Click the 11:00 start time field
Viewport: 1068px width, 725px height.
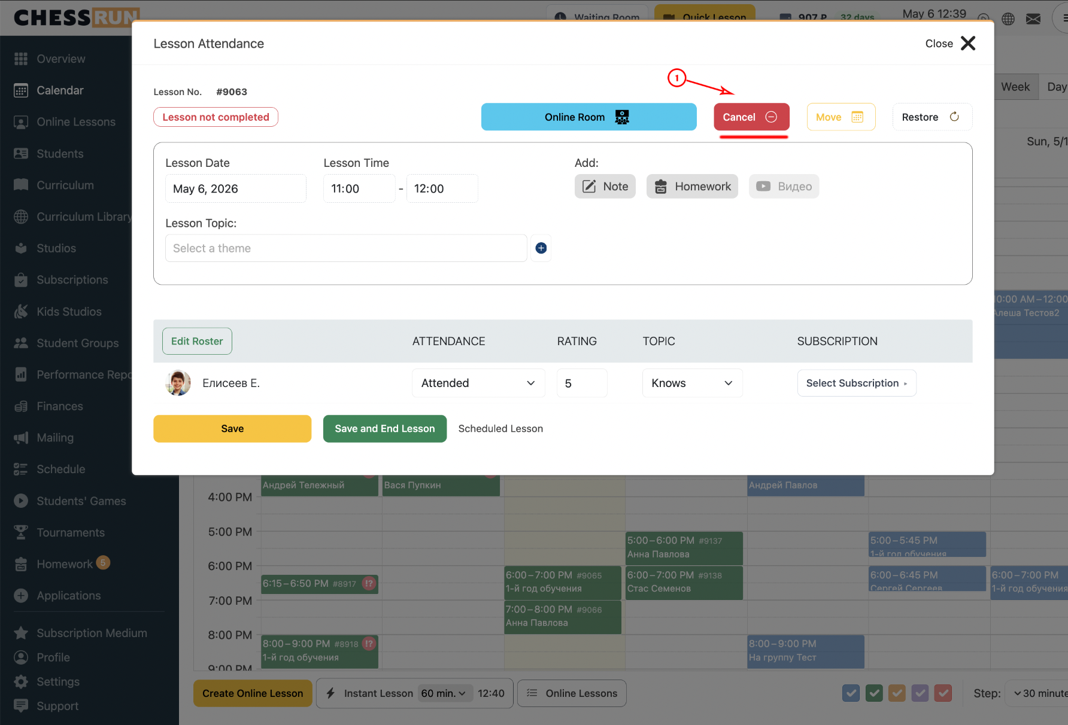(359, 188)
